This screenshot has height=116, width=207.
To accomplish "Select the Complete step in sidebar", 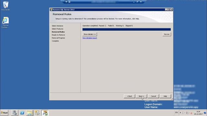I will tap(55, 41).
